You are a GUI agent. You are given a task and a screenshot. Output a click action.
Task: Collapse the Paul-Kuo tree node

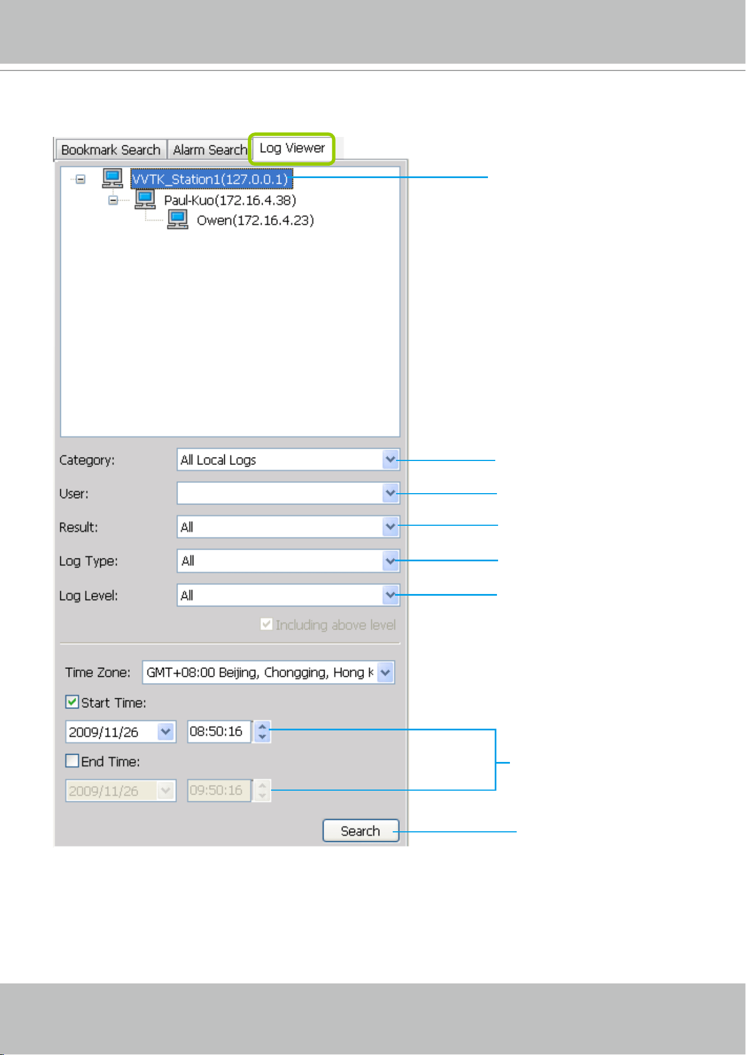click(113, 200)
